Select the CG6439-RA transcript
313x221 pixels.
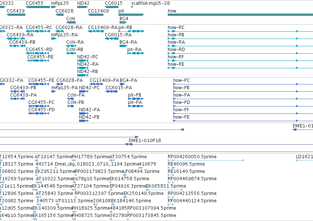[x=15, y=39]
